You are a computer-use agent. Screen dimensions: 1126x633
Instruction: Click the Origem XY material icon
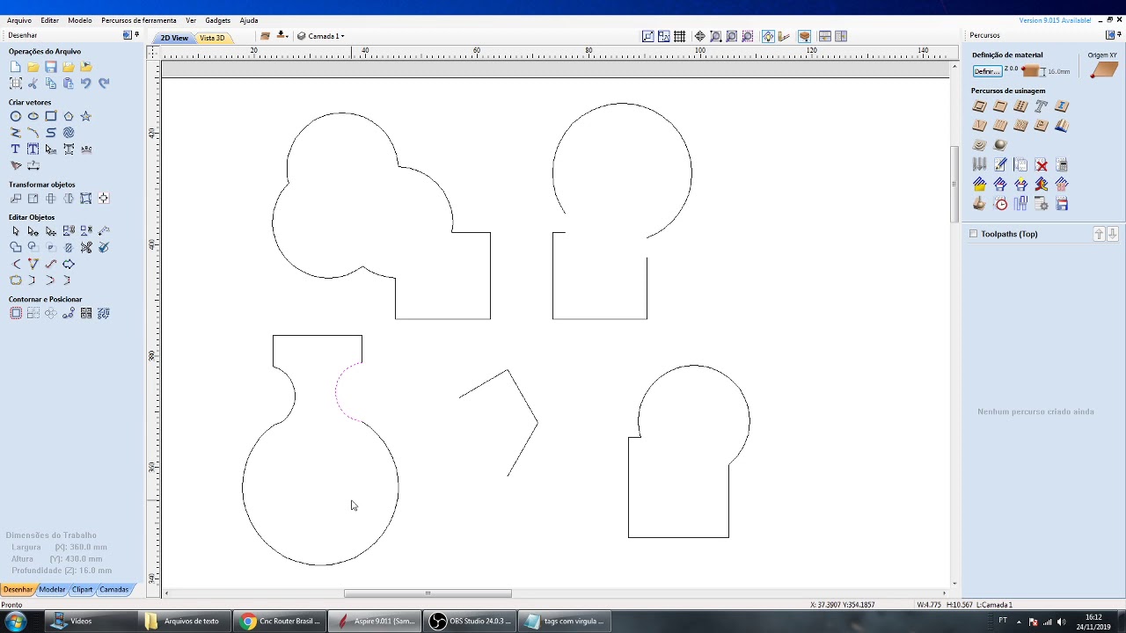tap(1103, 69)
